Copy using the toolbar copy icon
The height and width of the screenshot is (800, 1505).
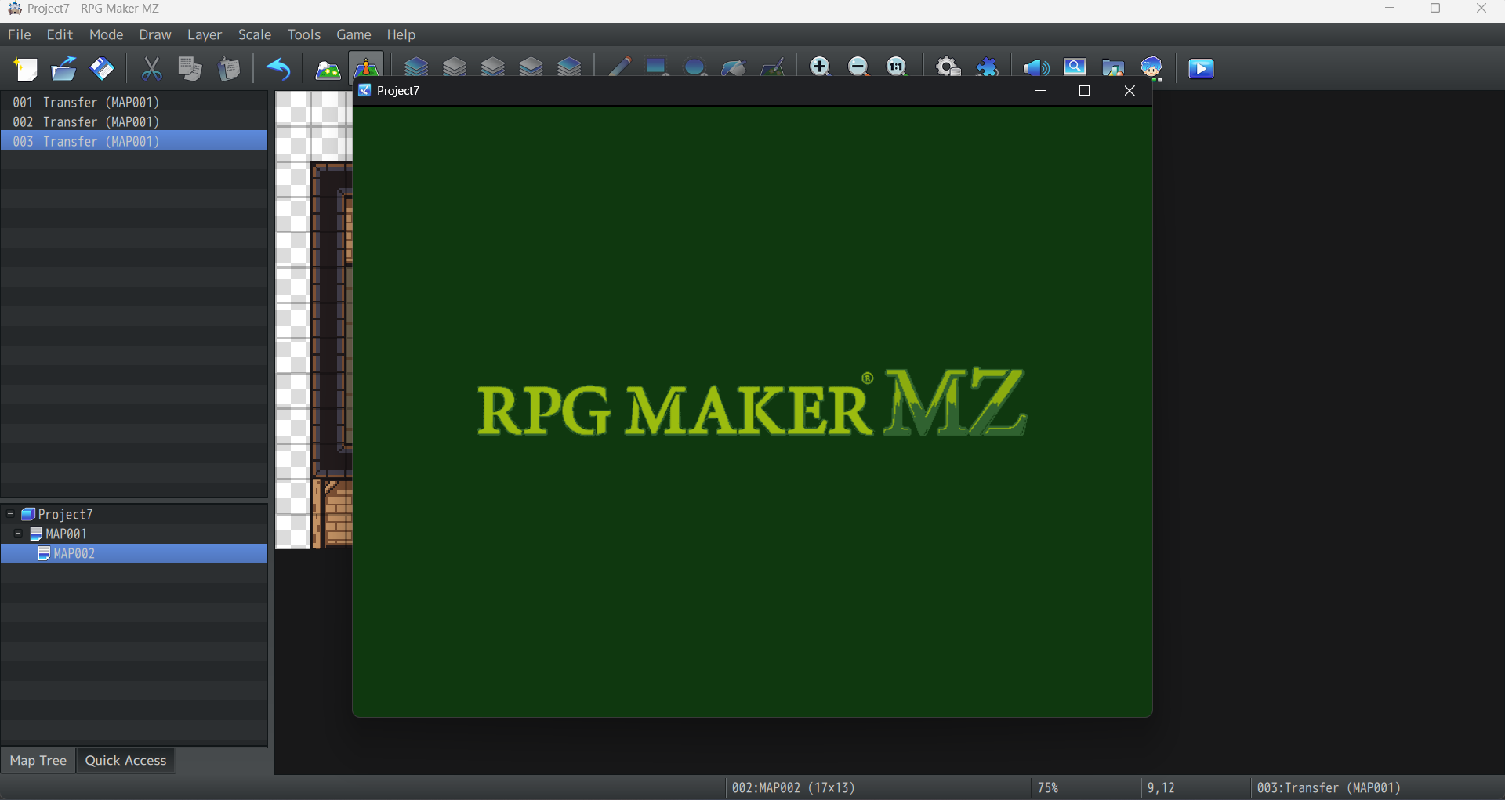click(190, 69)
